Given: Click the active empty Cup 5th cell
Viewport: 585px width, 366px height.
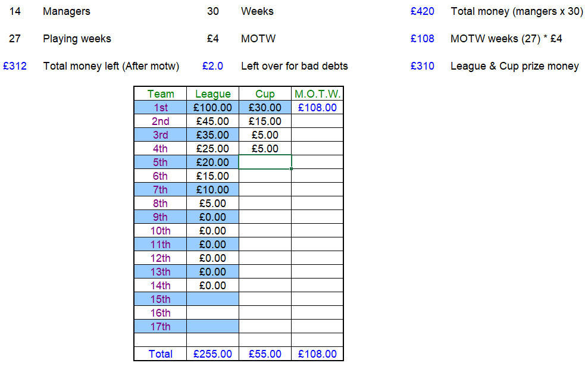Looking at the screenshot, I should pyautogui.click(x=265, y=162).
